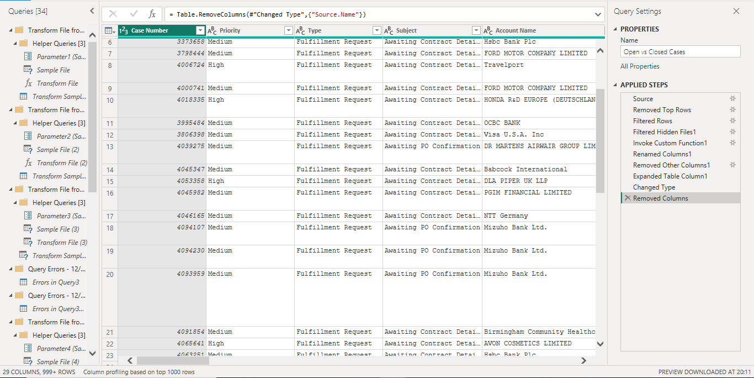This screenshot has width=754, height=378.
Task: Click Subject column ABC type icon
Action: pyautogui.click(x=389, y=30)
